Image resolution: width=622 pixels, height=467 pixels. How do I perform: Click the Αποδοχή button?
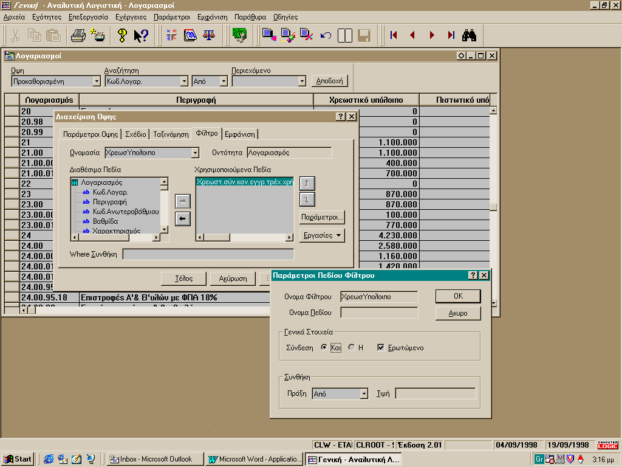point(330,81)
